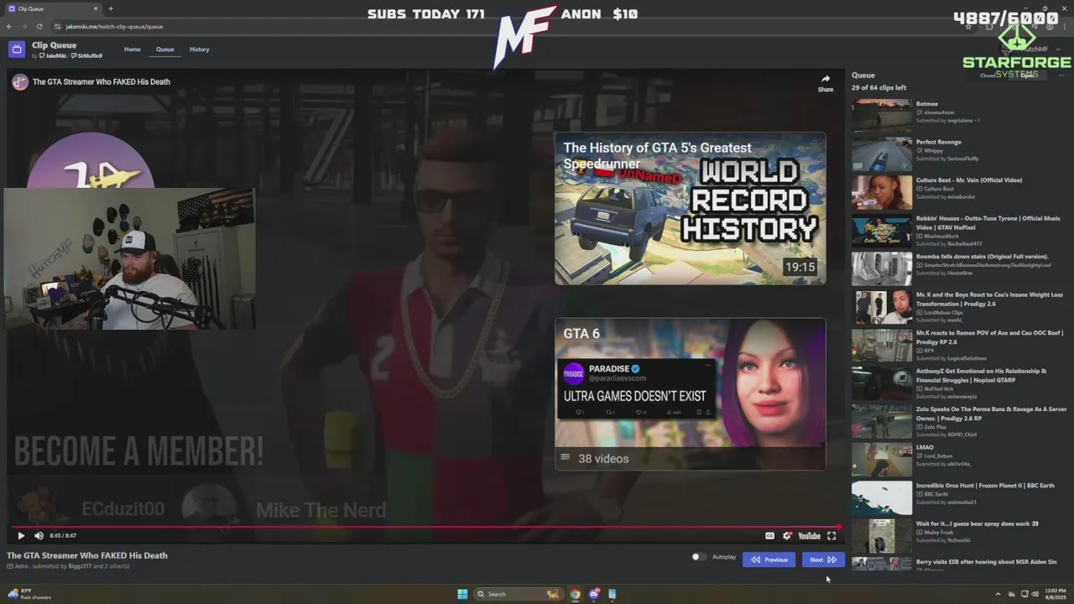Image resolution: width=1074 pixels, height=604 pixels.
Task: Seek along the red video progress bar
Action: click(x=424, y=528)
